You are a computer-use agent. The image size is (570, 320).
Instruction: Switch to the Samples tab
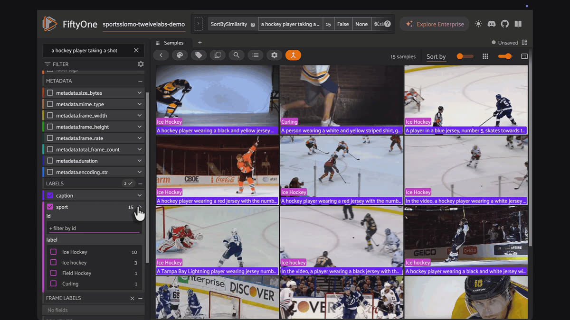coord(173,43)
